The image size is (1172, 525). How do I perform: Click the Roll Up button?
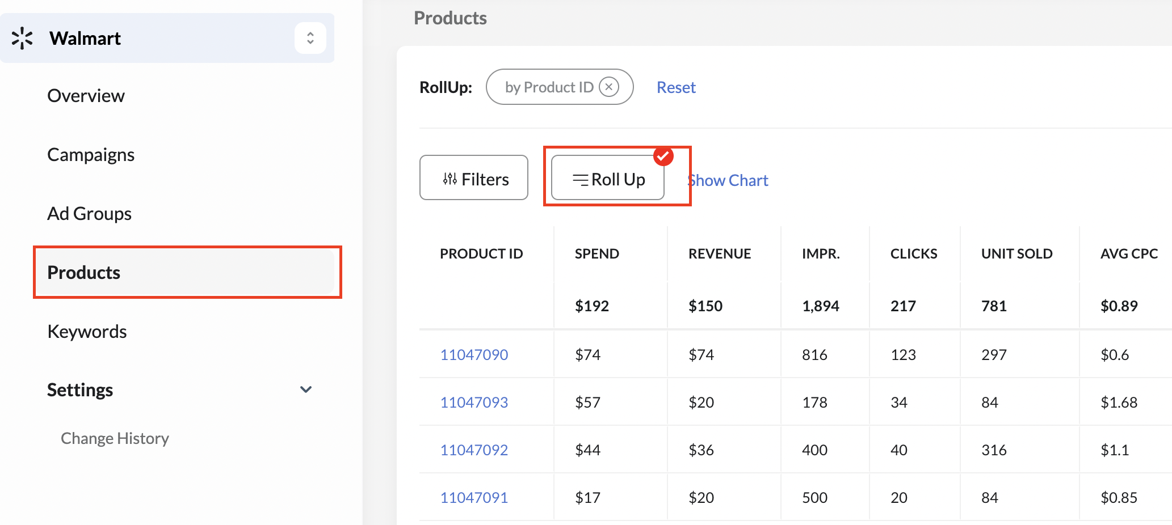(x=608, y=177)
